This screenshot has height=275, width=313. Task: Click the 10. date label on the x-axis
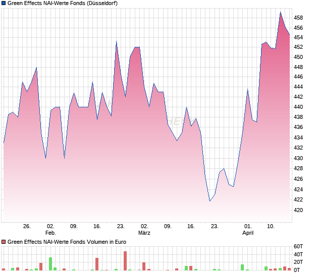click(x=271, y=226)
